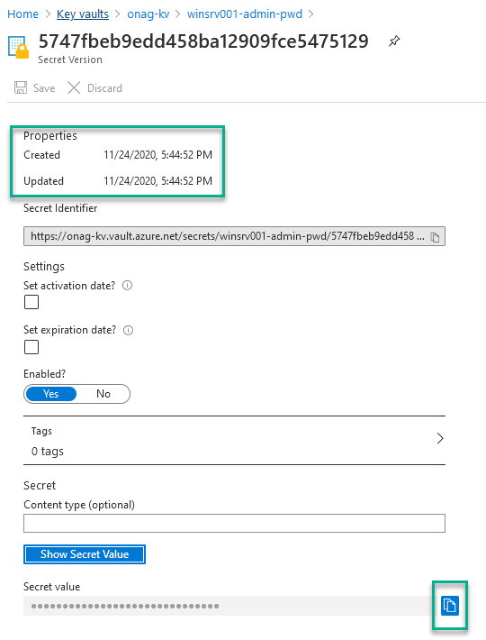Click the Save disk icon
This screenshot has height=640, width=486.
click(21, 87)
